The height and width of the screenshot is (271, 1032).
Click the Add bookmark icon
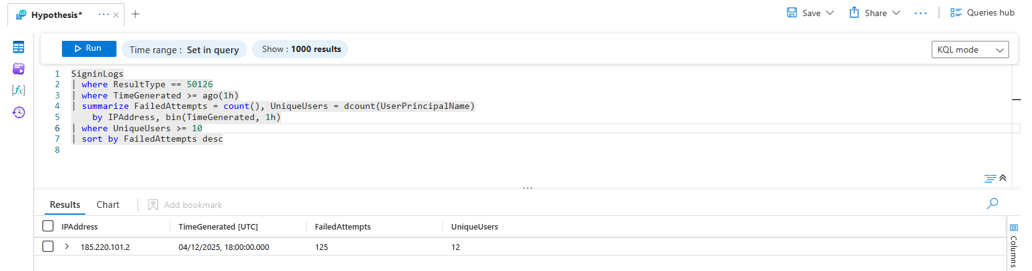click(x=154, y=205)
